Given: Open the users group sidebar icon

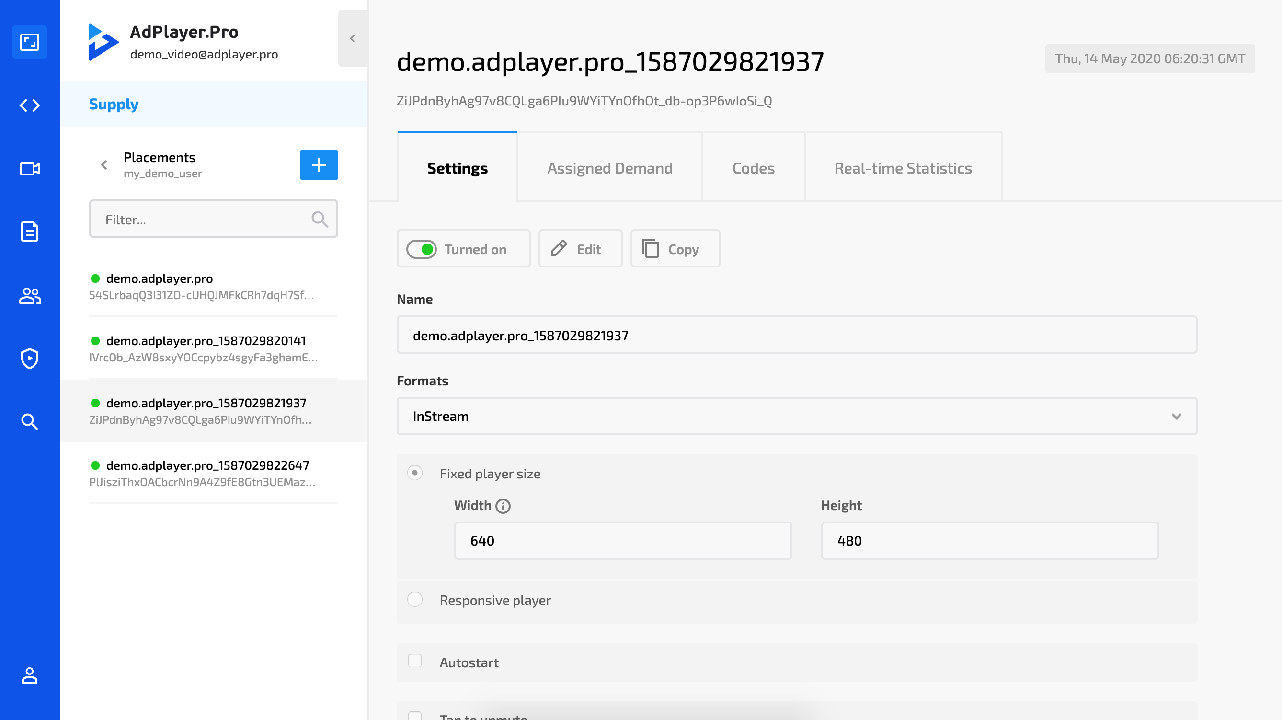Looking at the screenshot, I should [30, 295].
